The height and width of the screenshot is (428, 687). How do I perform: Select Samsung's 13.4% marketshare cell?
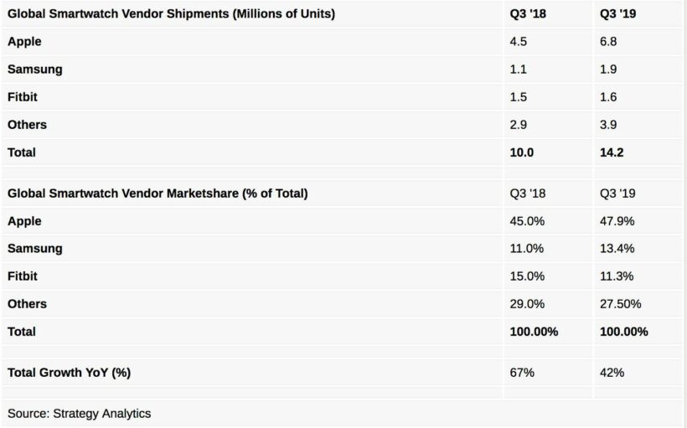coord(617,249)
